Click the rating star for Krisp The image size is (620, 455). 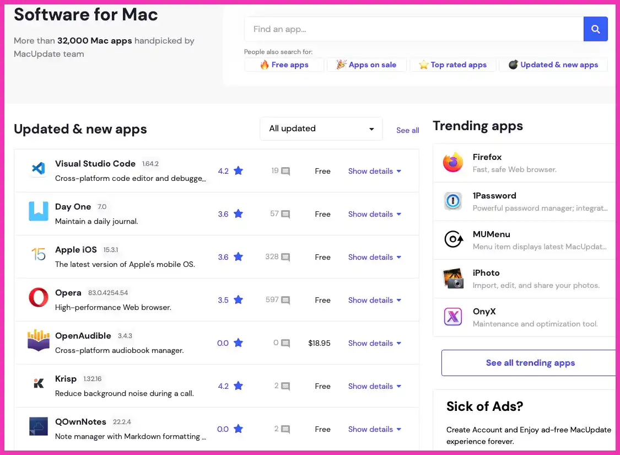[238, 386]
